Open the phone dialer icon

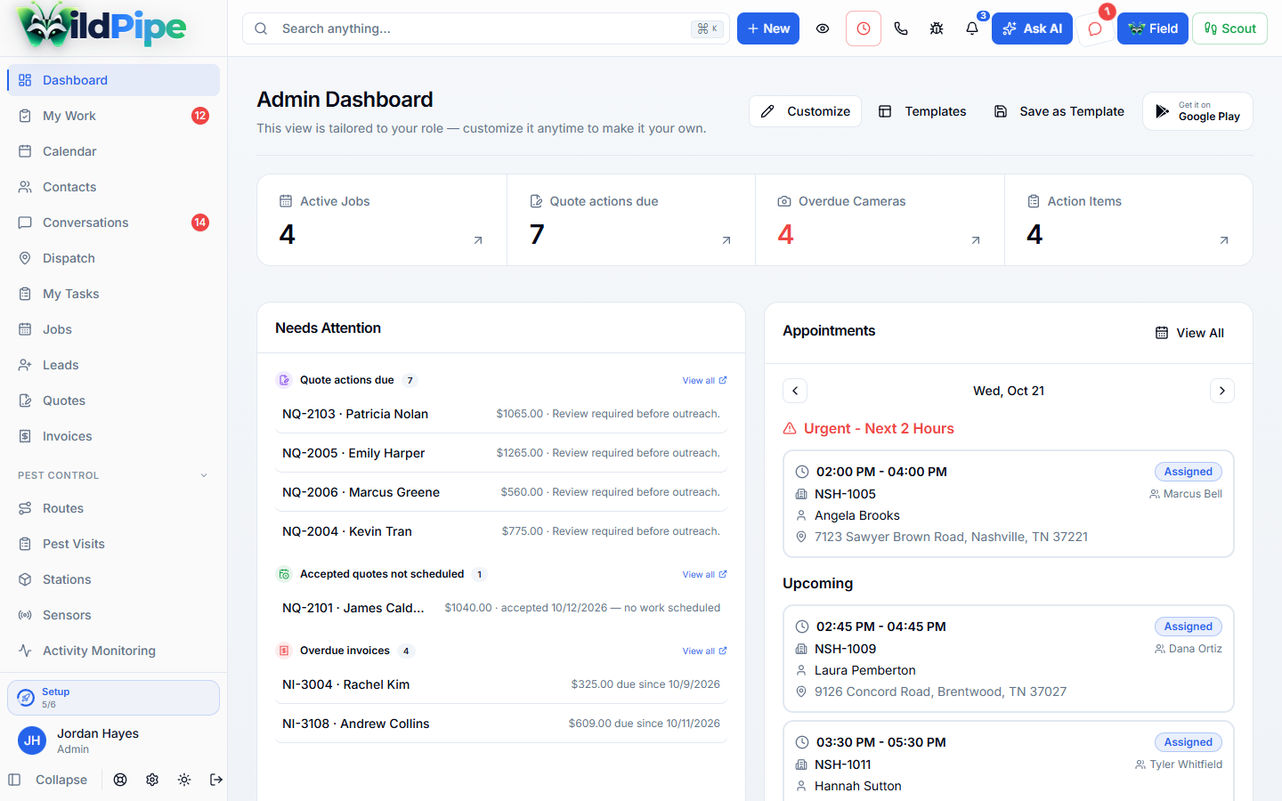pyautogui.click(x=901, y=28)
